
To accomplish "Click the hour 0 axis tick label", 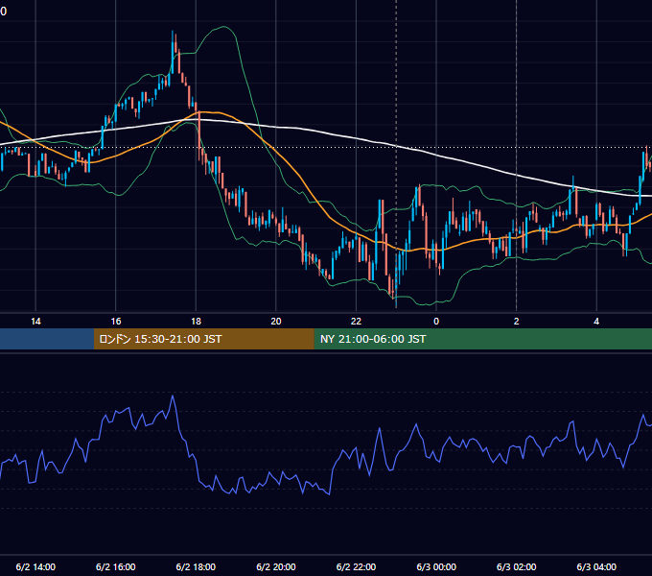I will tap(436, 322).
